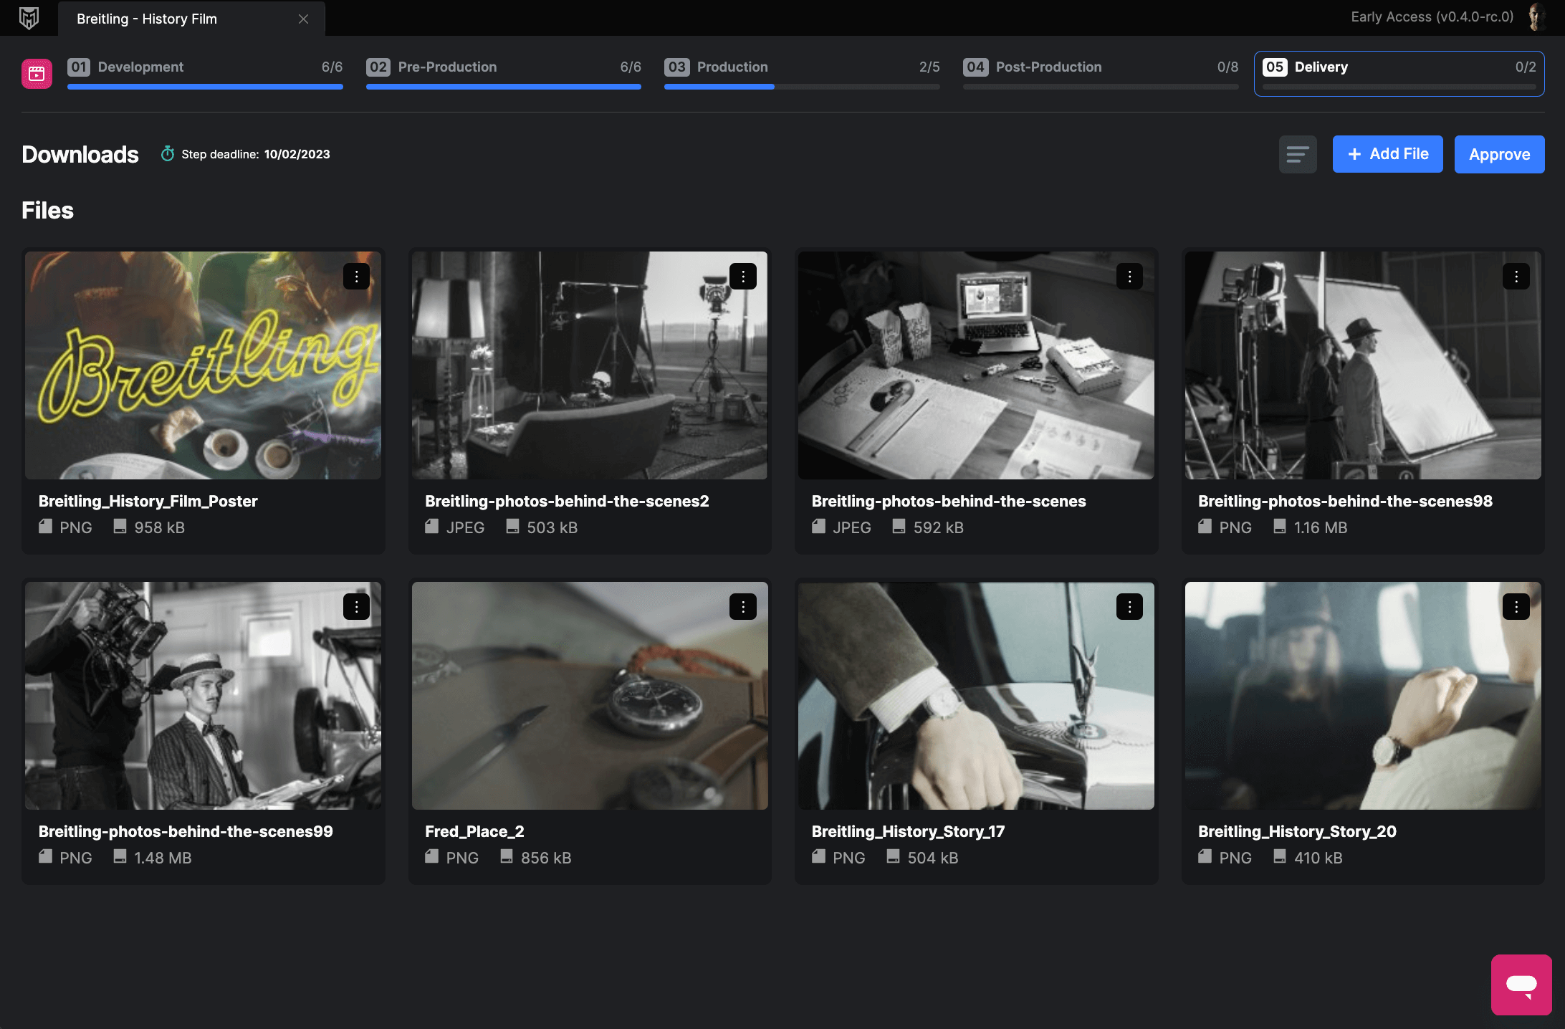1565x1029 pixels.
Task: Click the Development progress bar
Action: 205,87
